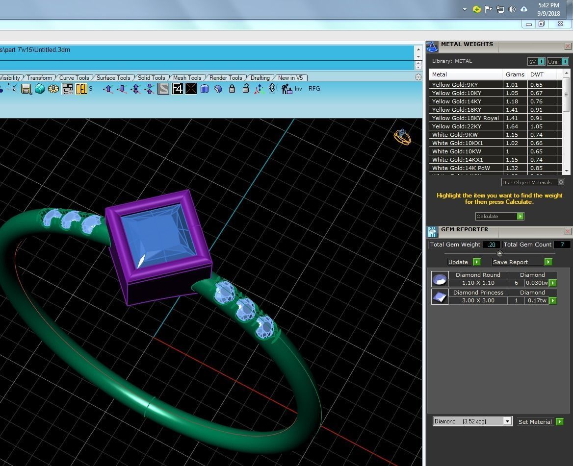Click the teal solid cube icon
The height and width of the screenshot is (466, 573).
click(39, 89)
